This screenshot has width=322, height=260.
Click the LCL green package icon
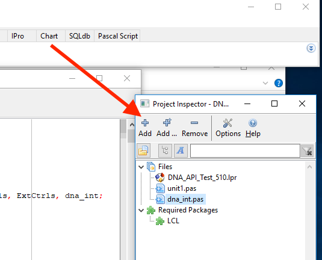click(x=160, y=221)
